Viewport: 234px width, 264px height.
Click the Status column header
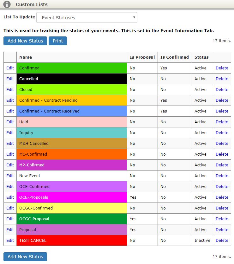202,57
